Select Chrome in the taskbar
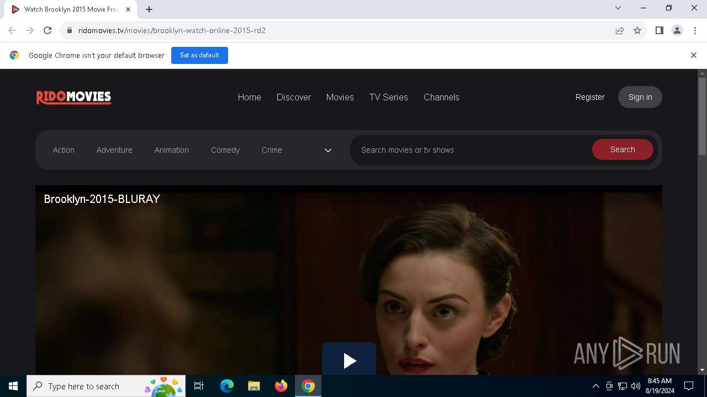This screenshot has width=707, height=397. [x=308, y=386]
